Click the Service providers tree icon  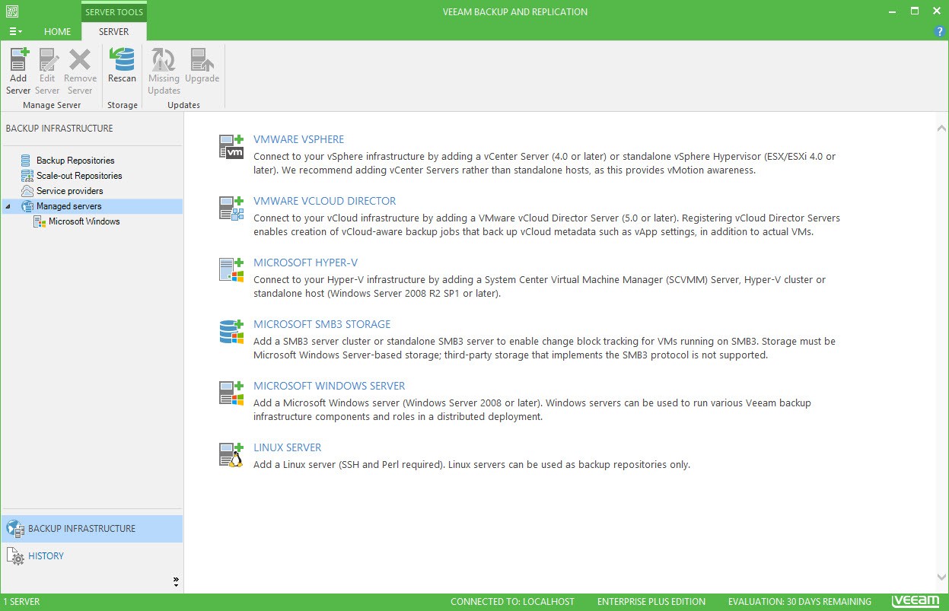(27, 191)
